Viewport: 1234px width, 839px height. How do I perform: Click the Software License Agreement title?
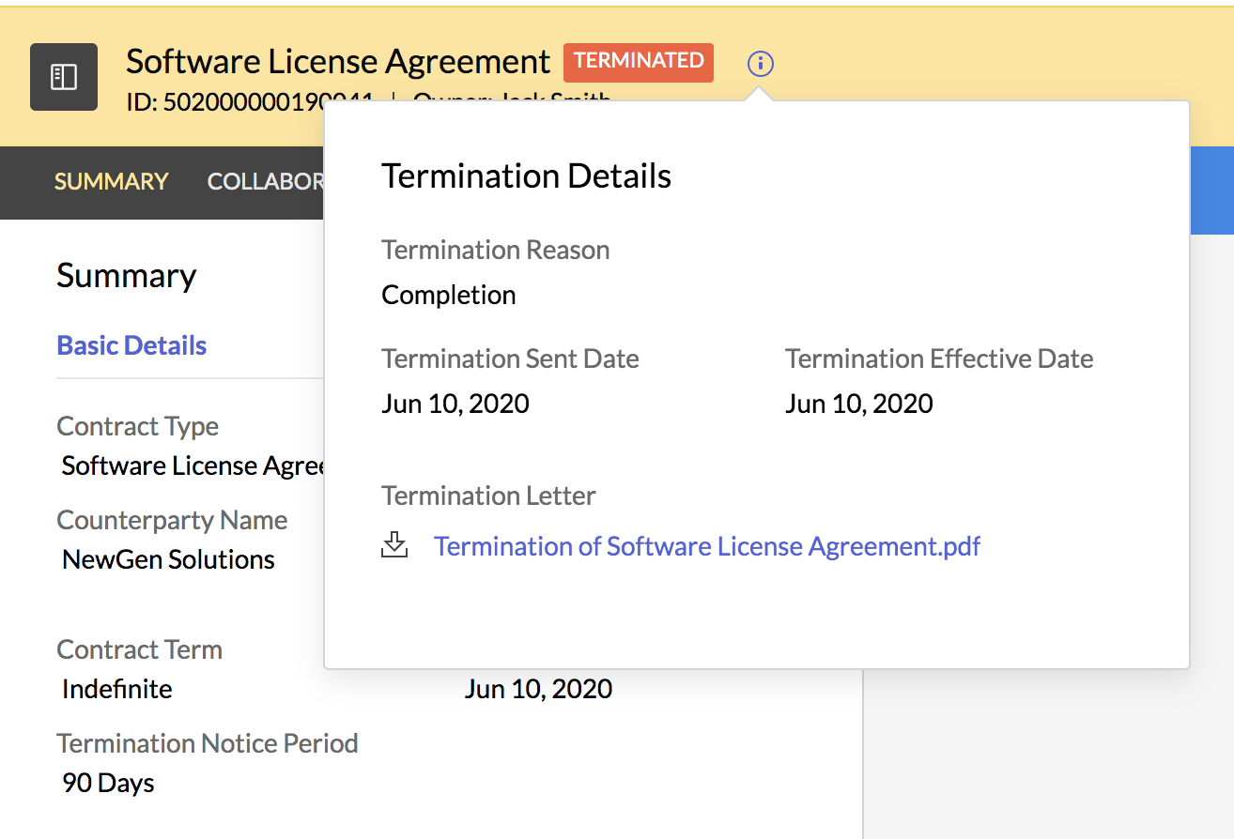(x=337, y=61)
